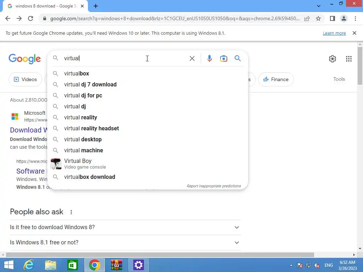Screen dimensions: 363x272
Task: Click the Tools button under the search bar
Action: coord(339,79)
